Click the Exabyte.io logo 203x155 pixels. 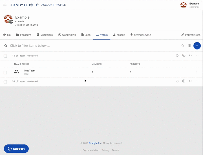point(22,5)
